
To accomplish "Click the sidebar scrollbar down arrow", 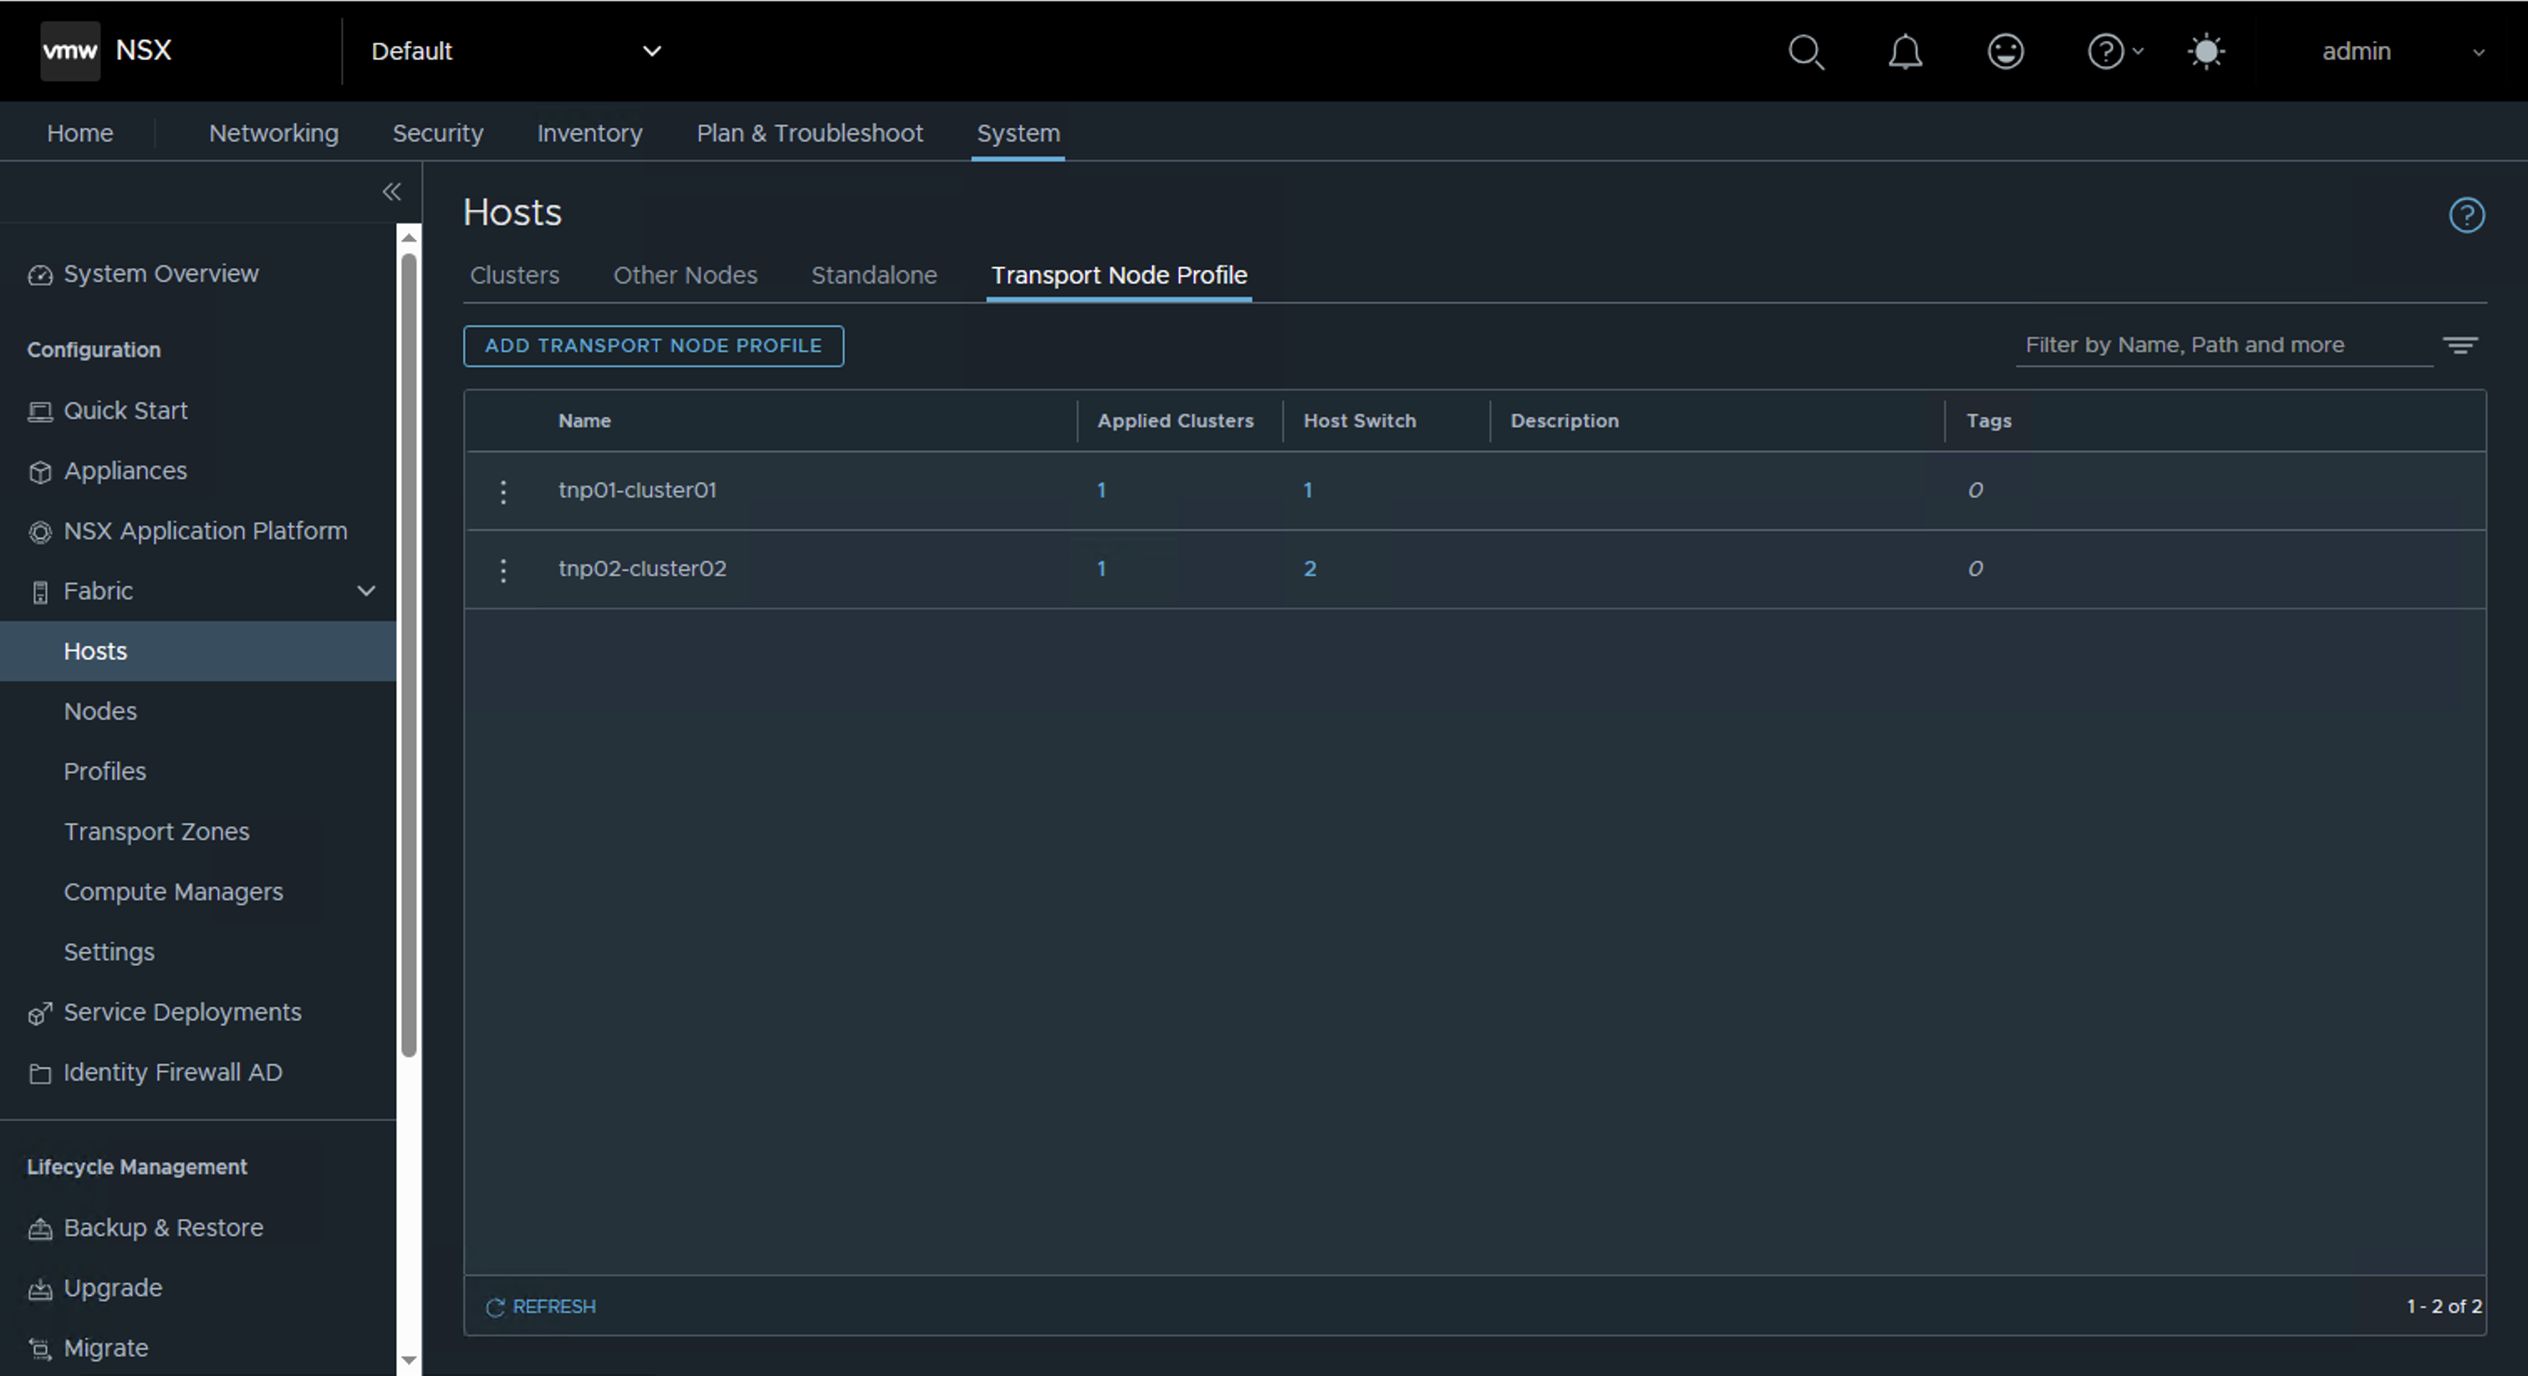I will click(x=410, y=1360).
